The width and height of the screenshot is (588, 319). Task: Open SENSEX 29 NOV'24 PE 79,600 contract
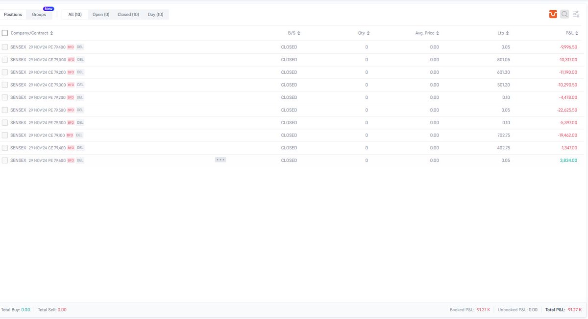[x=38, y=160]
